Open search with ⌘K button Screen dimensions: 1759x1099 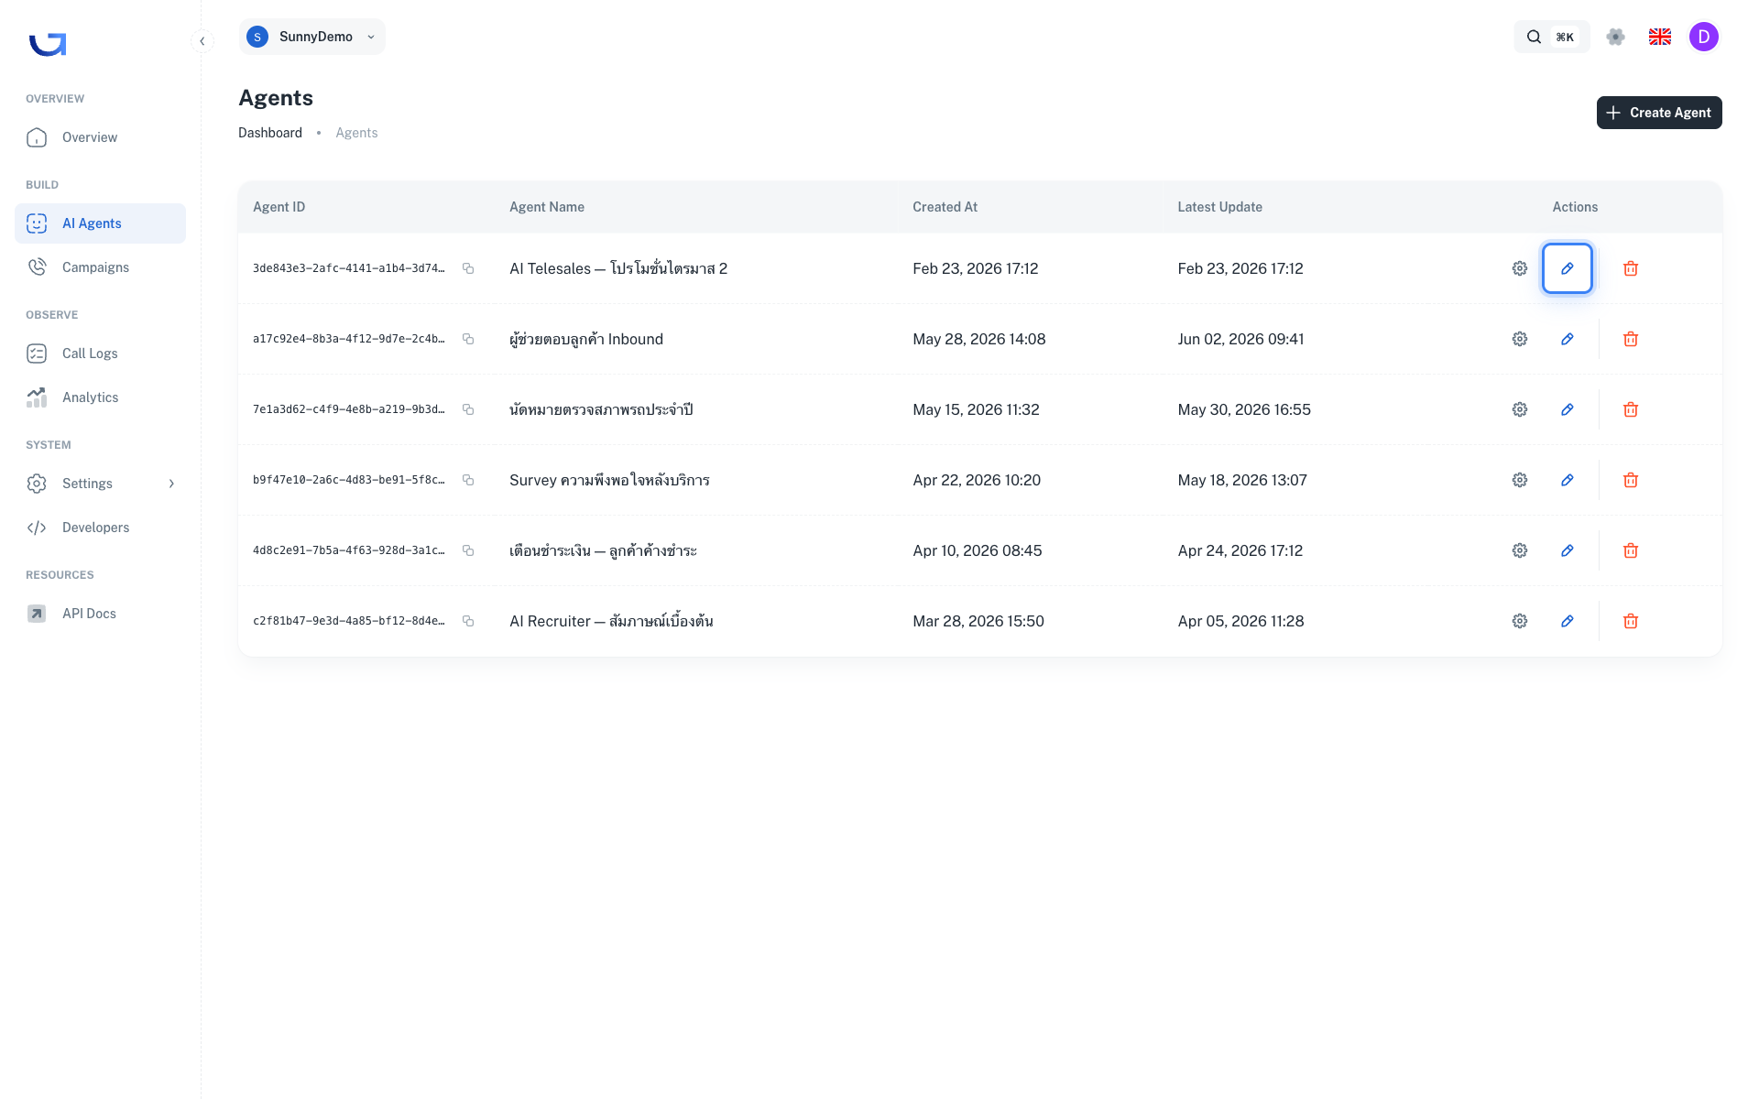tap(1551, 37)
